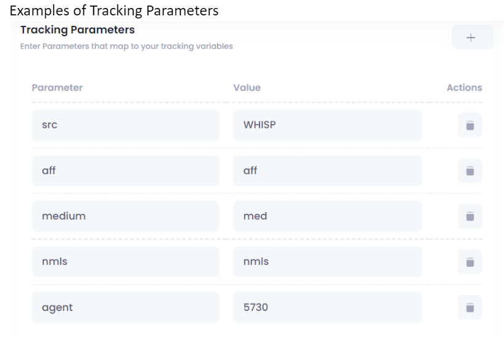Edit the aff value field
The width and height of the screenshot is (504, 338).
pos(328,171)
